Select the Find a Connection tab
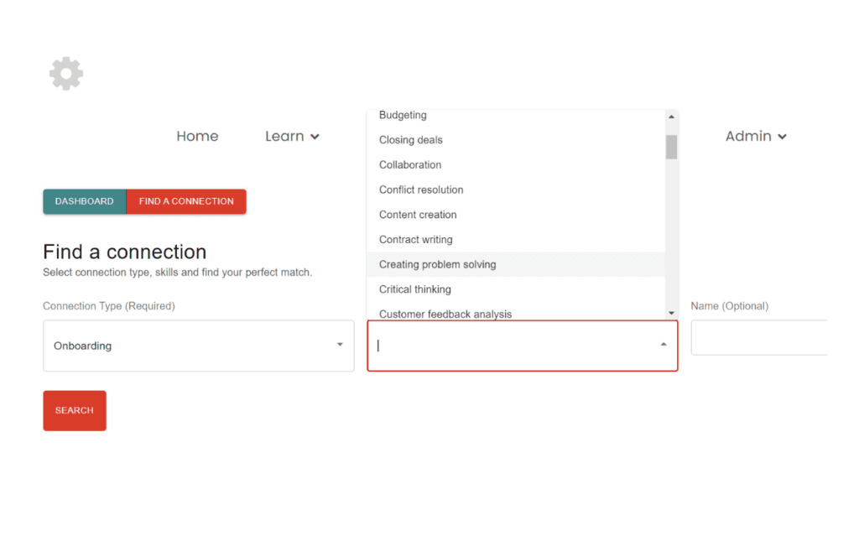The image size is (859, 541). pos(186,201)
